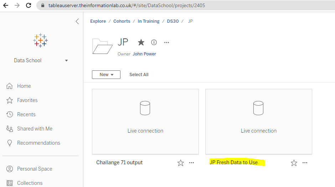Go forward in browser history
Image resolution: width=335 pixels, height=187 pixels.
[17, 5]
